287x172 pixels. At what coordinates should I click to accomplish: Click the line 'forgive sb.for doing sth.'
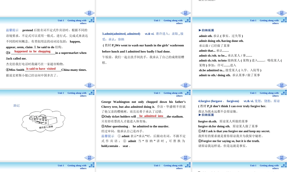(228, 126)
